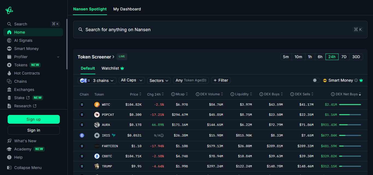Viewport: 373px width, 175px height.
Task: Open the Token Screener heading link
Action: click(x=96, y=57)
